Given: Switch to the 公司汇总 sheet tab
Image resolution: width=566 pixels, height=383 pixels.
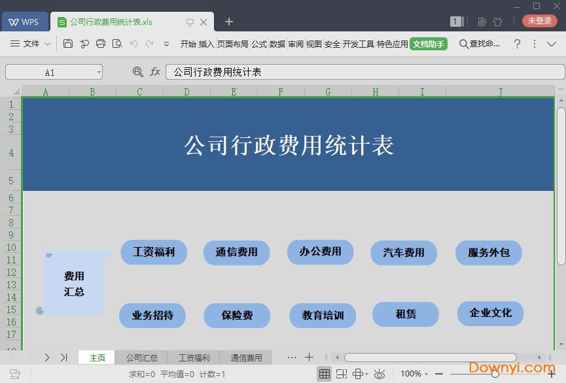Looking at the screenshot, I should tap(142, 358).
